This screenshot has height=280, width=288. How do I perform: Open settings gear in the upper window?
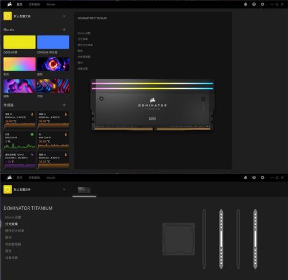pyautogui.click(x=262, y=4)
